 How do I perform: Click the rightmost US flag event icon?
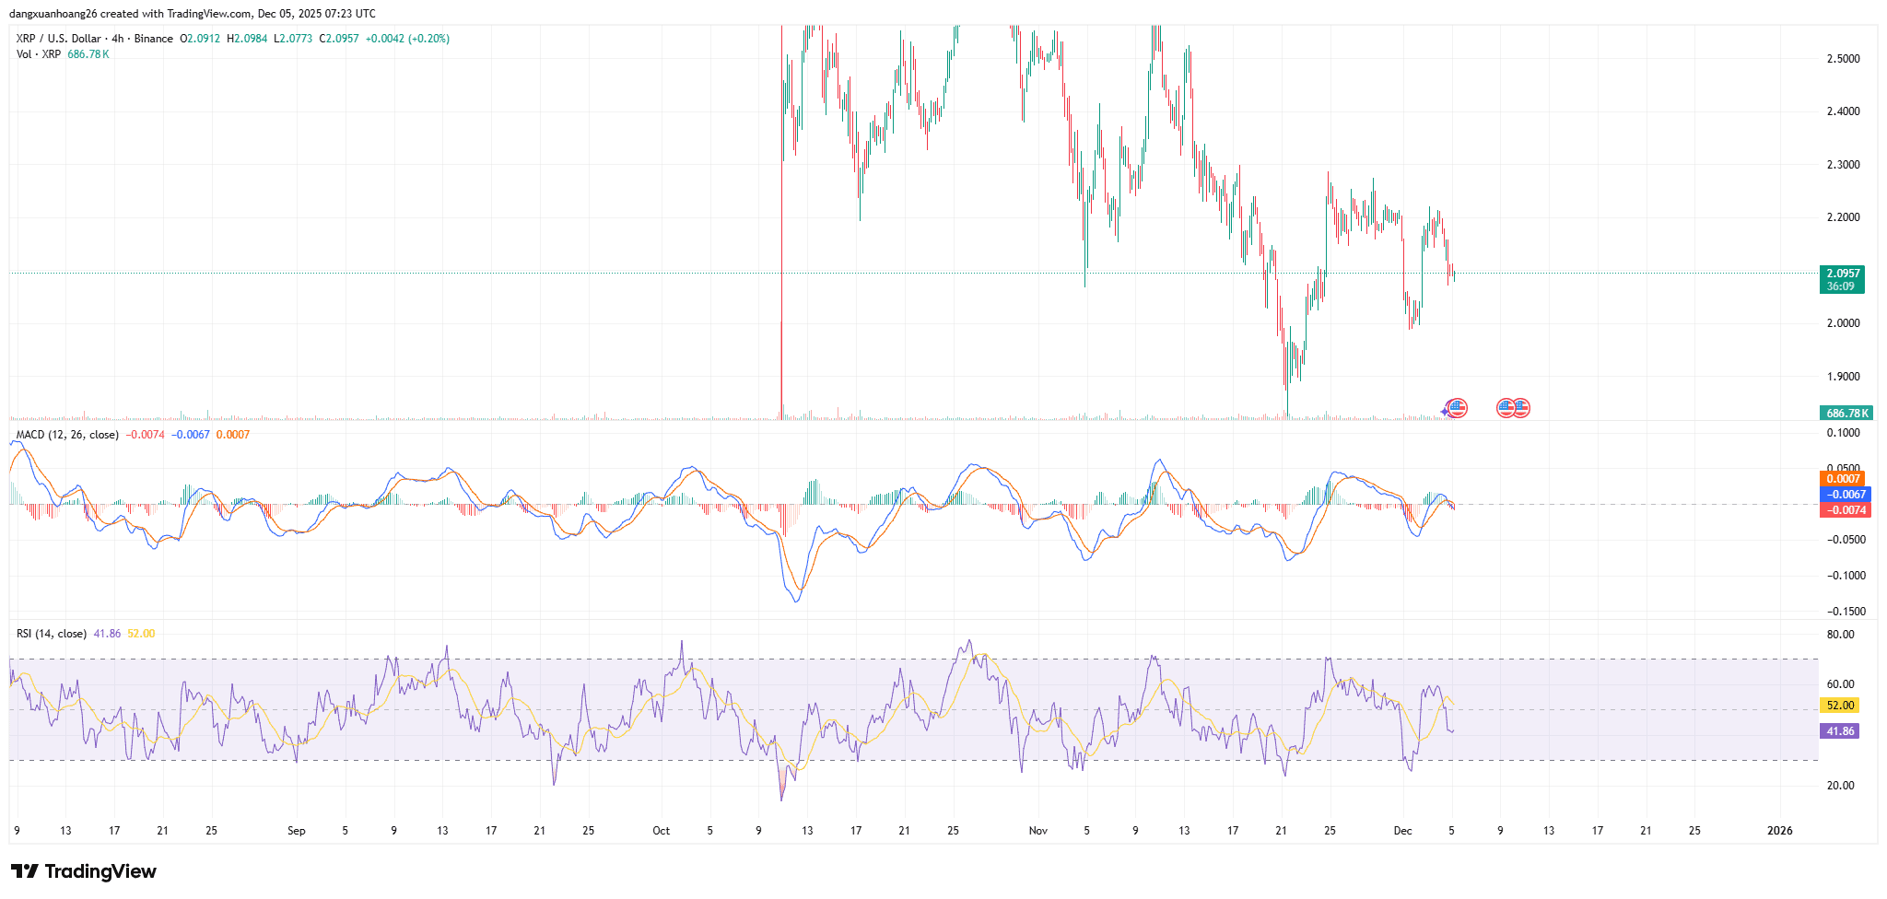point(1520,408)
